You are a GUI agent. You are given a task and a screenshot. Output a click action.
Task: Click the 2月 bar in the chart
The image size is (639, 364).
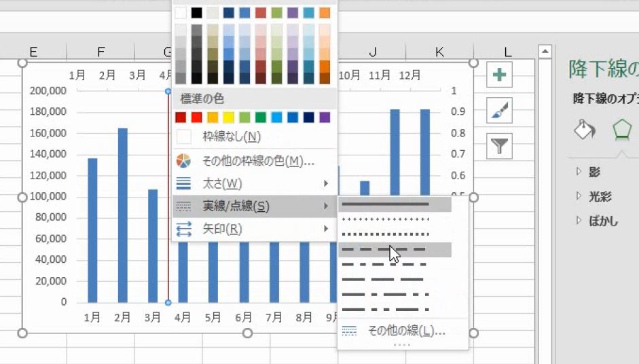point(123,215)
